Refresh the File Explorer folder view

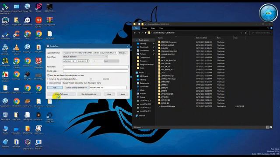pos(246,33)
